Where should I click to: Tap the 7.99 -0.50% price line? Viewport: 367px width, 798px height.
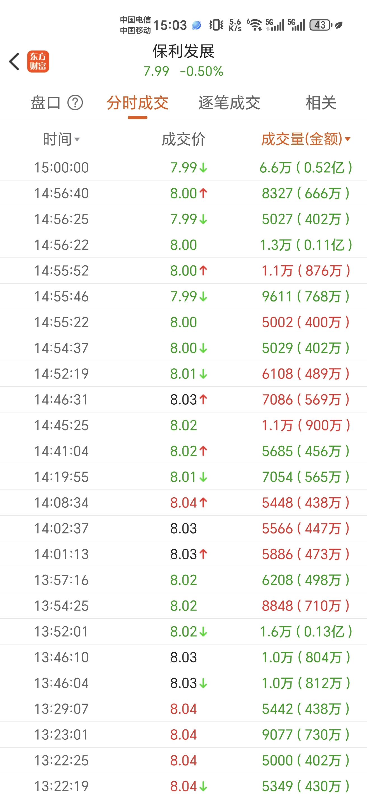tap(183, 71)
